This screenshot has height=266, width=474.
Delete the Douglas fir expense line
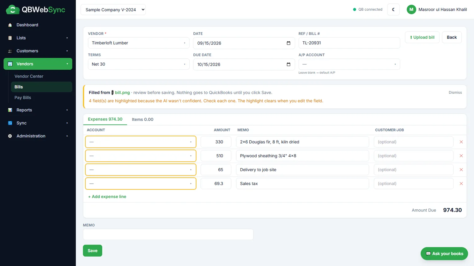[x=461, y=142]
